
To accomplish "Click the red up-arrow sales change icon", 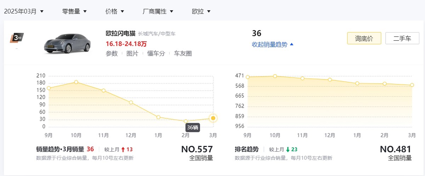I will [123, 149].
